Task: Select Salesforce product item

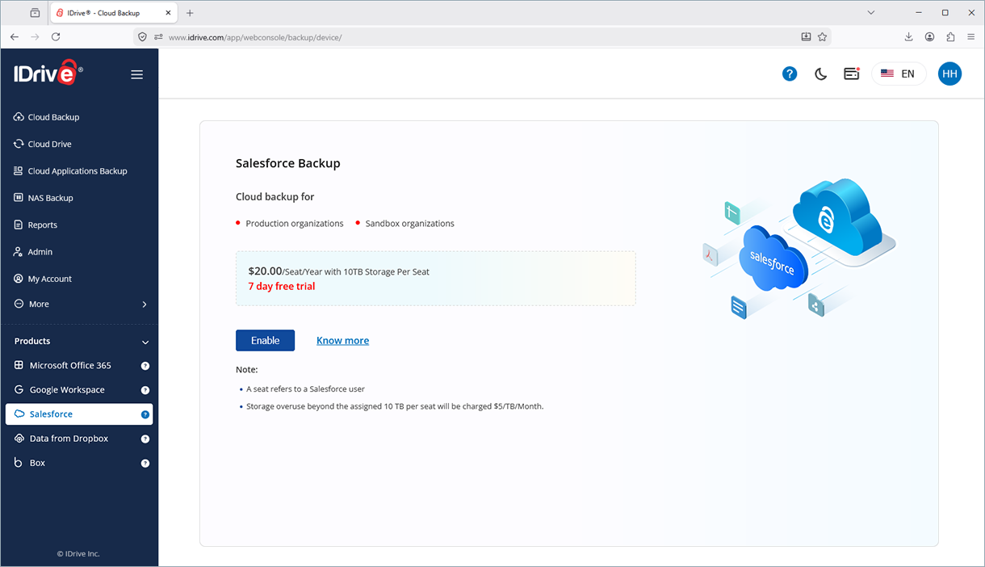Action: click(x=79, y=414)
